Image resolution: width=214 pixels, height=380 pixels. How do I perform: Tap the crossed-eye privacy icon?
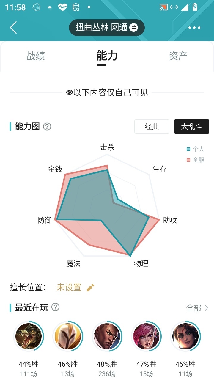[70, 93]
